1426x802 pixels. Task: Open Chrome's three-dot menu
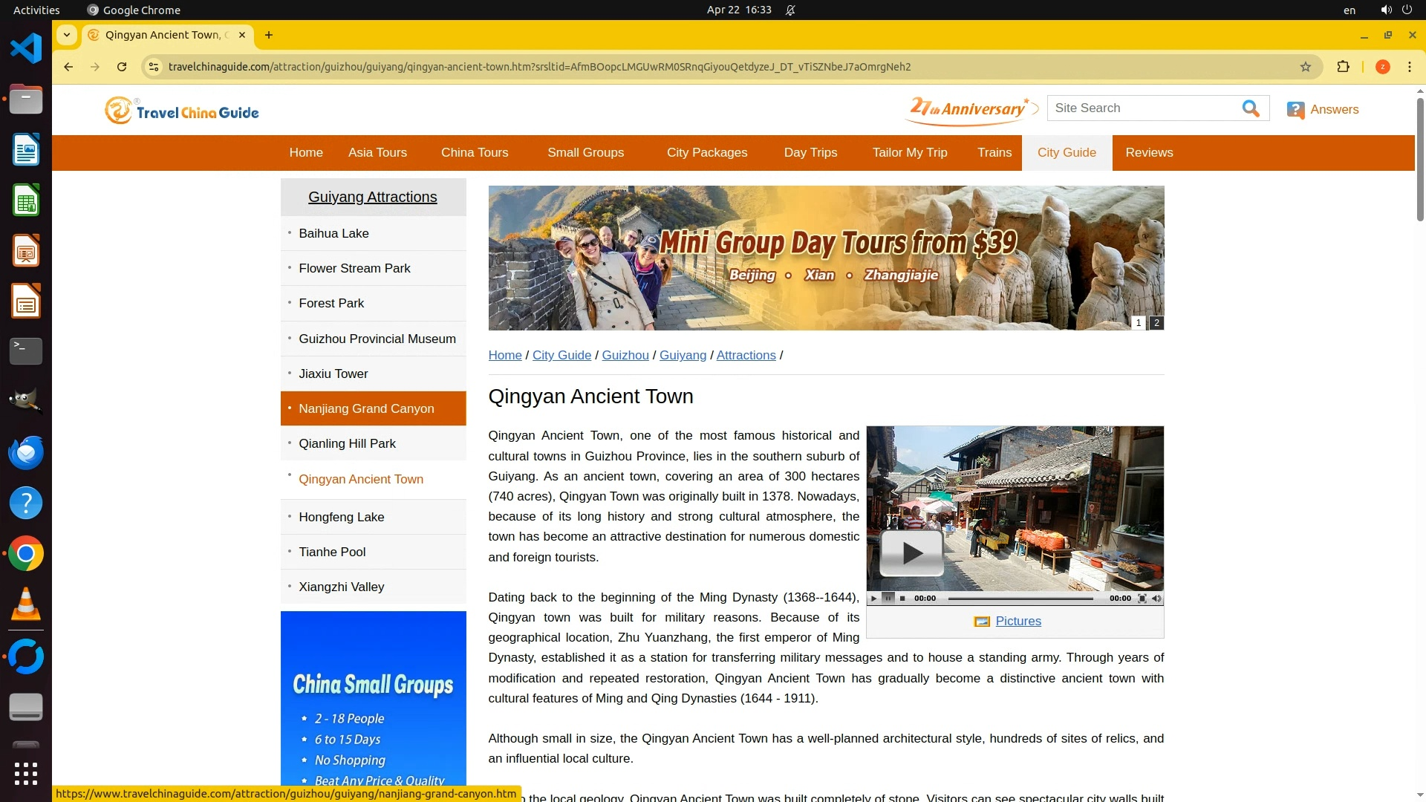pos(1410,67)
